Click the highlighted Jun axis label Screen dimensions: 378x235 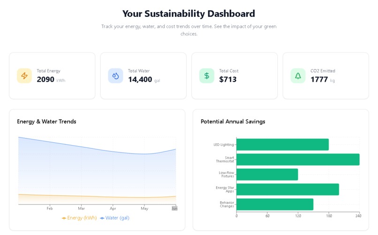174,208
